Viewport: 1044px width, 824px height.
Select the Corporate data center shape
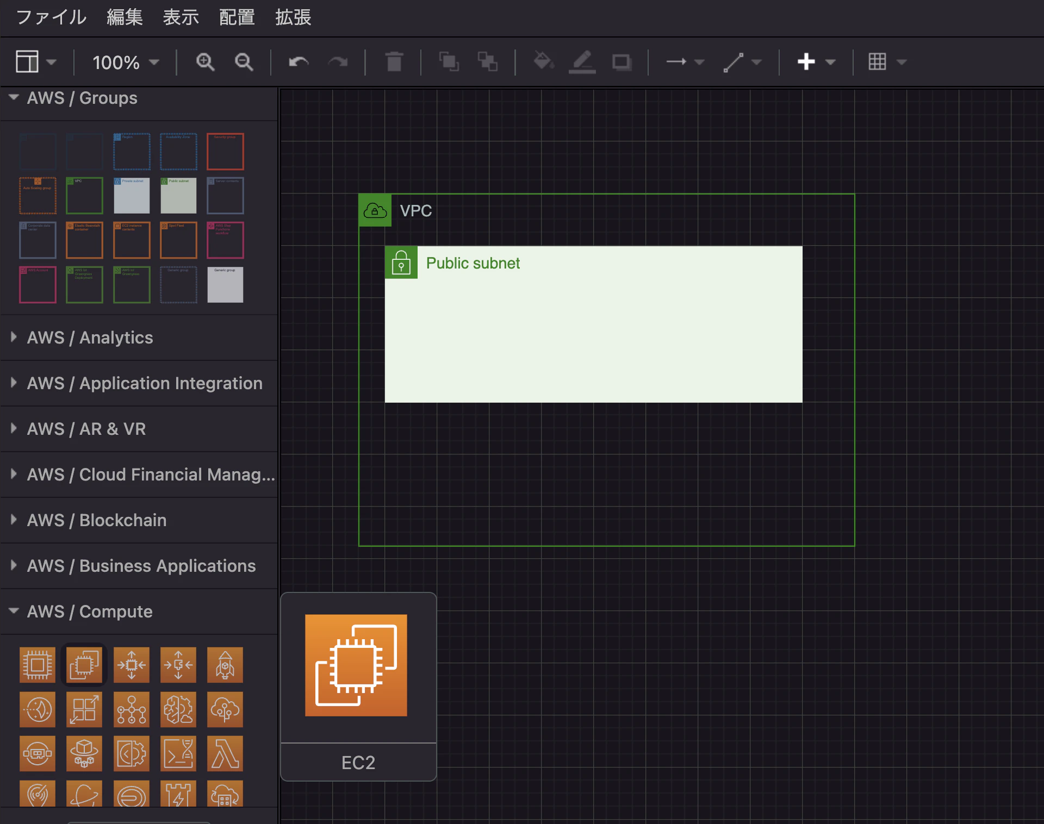coord(38,240)
